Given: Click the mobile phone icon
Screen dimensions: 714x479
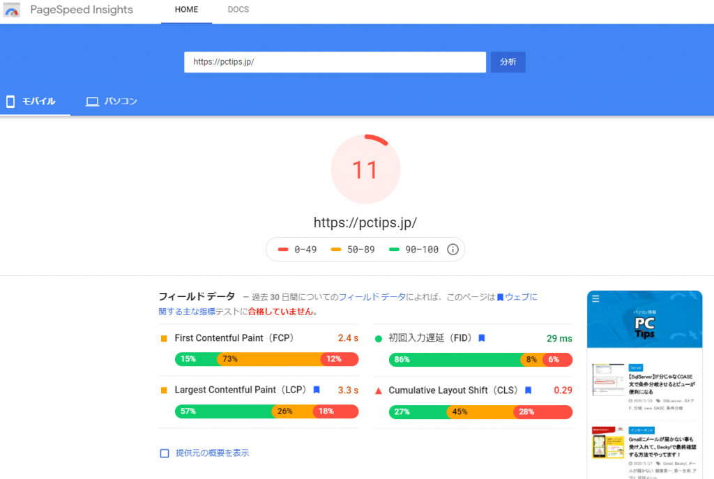Looking at the screenshot, I should (x=10, y=101).
